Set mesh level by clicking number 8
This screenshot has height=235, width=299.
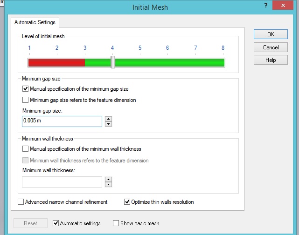tap(223, 48)
